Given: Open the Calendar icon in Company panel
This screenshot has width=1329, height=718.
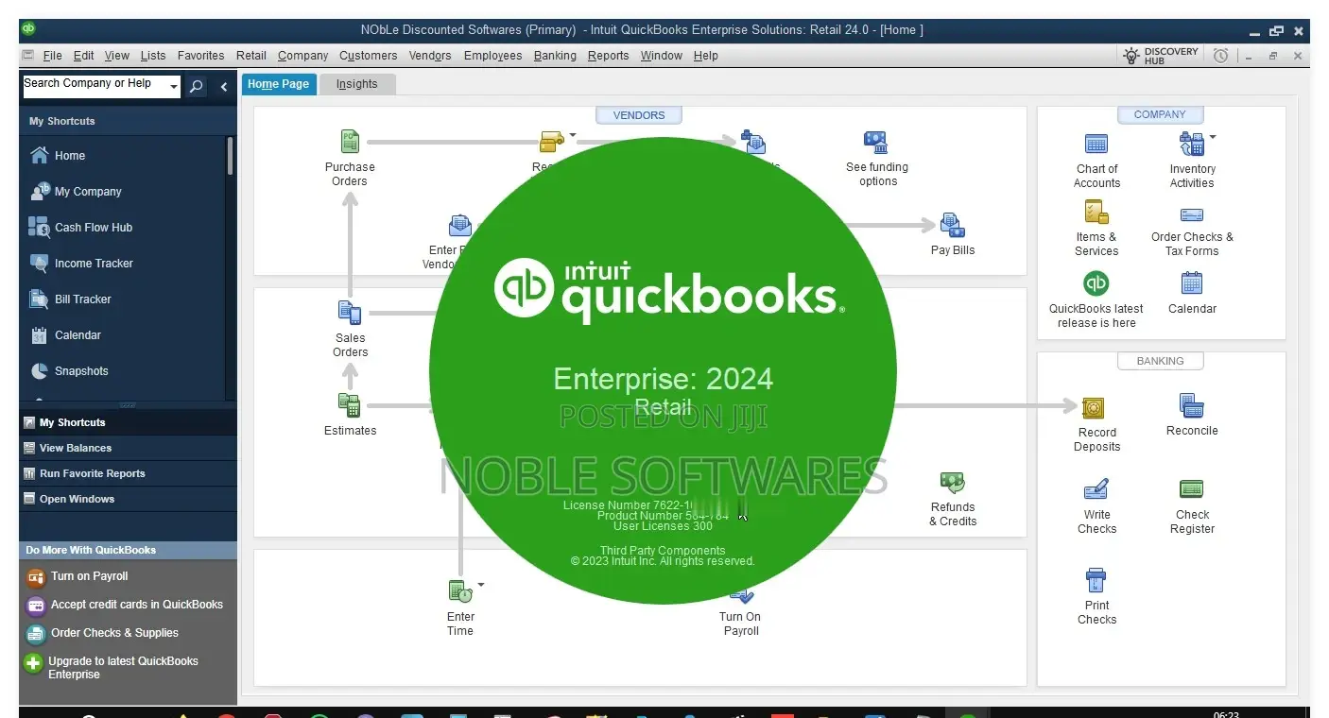Looking at the screenshot, I should (x=1192, y=283).
